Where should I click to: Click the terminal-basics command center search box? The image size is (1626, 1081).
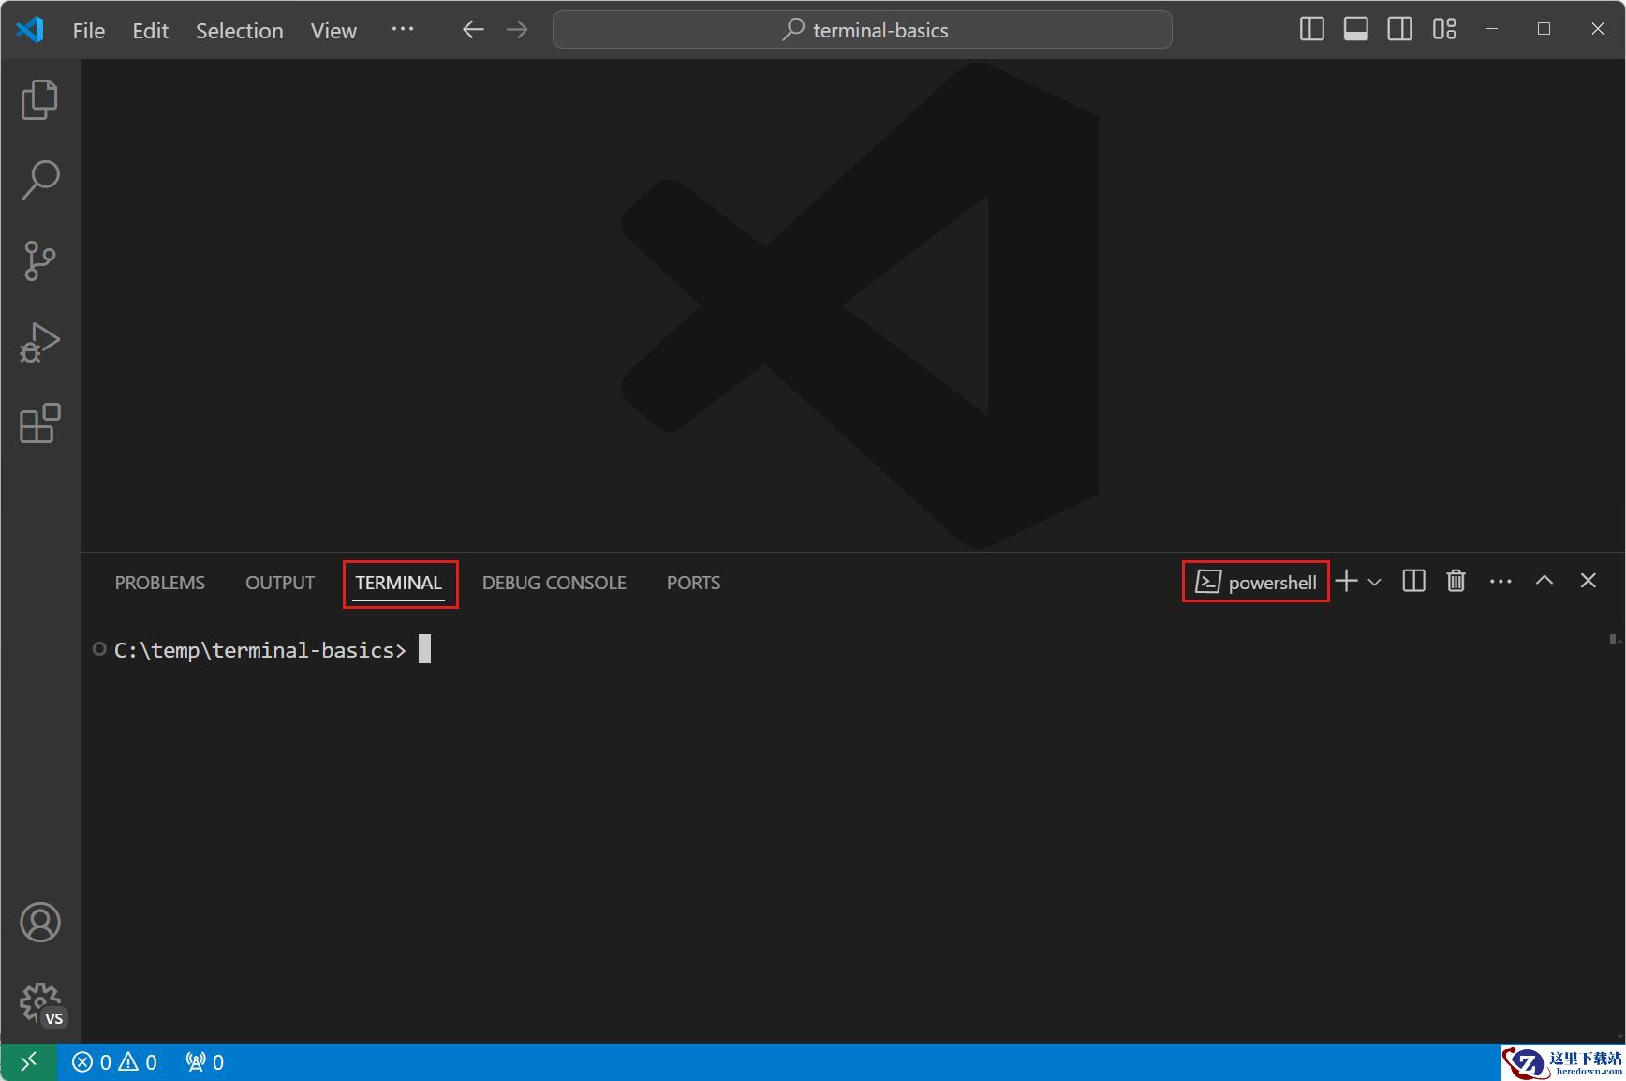pos(863,30)
